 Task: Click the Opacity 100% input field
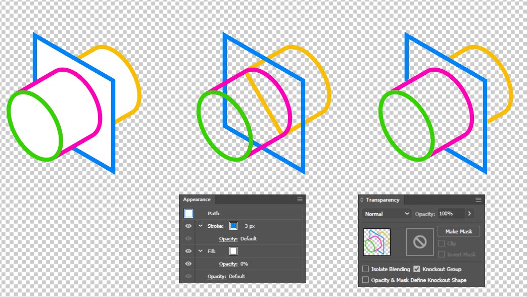[x=451, y=214]
